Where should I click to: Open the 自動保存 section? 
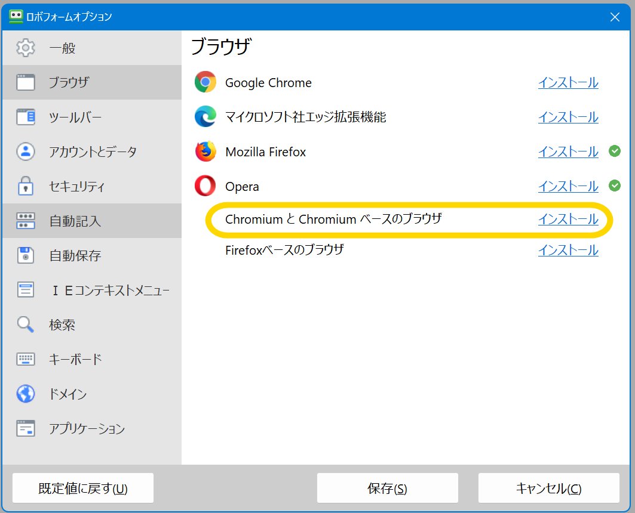pyautogui.click(x=92, y=255)
